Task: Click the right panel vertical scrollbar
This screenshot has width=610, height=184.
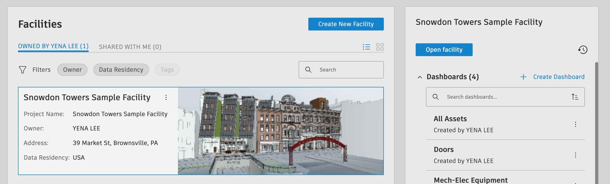Action: tap(597, 123)
